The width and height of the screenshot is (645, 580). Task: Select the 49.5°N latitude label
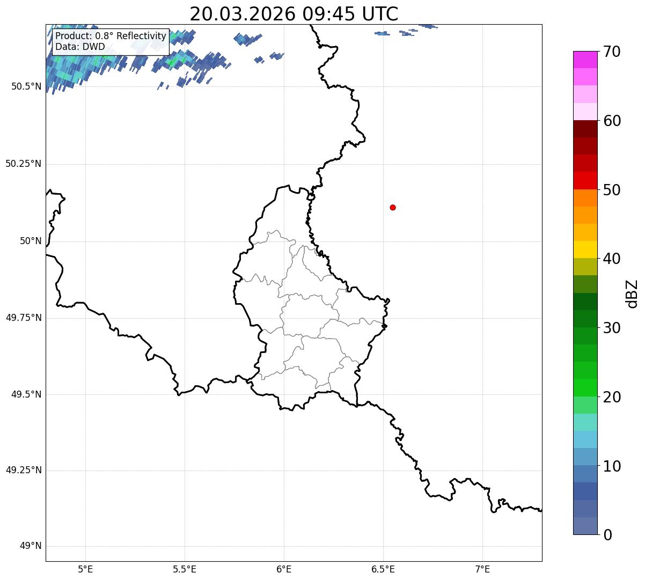pos(26,394)
